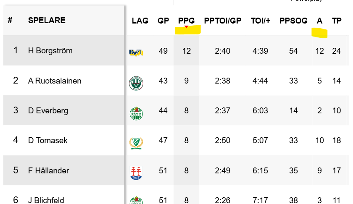Sort by the GP column header
The width and height of the screenshot is (353, 204).
coord(163,21)
